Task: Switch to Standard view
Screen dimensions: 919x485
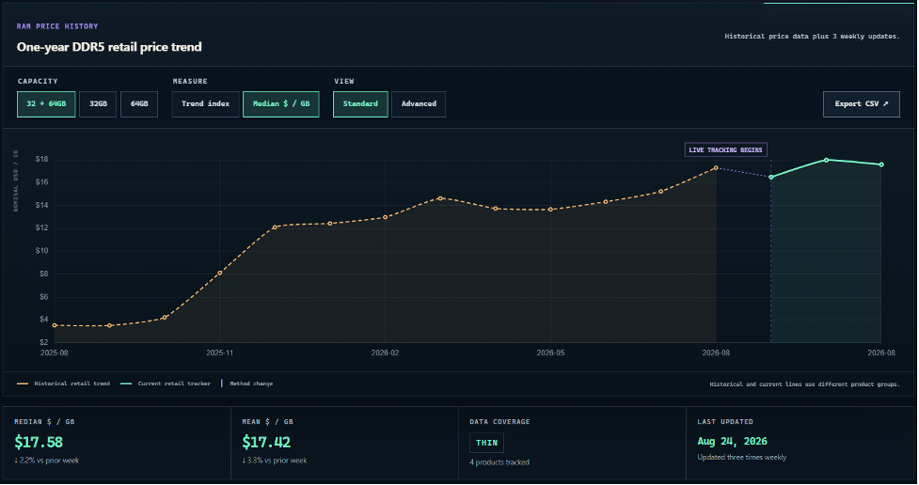Action: [x=360, y=104]
